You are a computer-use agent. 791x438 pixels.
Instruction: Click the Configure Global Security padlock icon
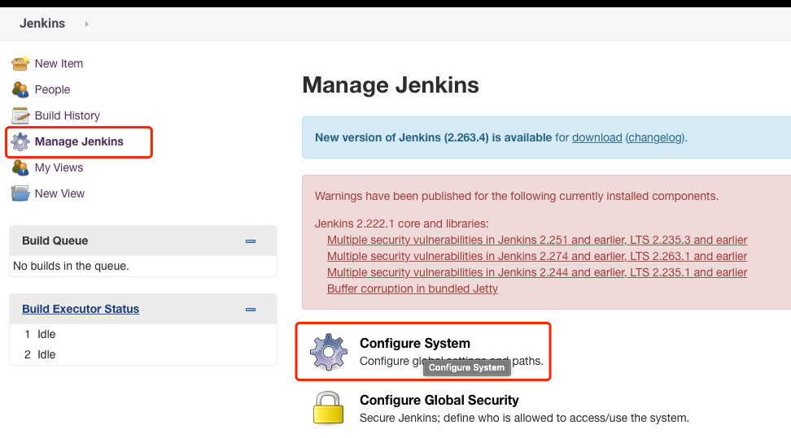[x=329, y=407]
